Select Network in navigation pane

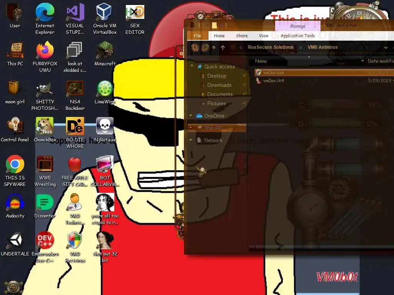213,141
